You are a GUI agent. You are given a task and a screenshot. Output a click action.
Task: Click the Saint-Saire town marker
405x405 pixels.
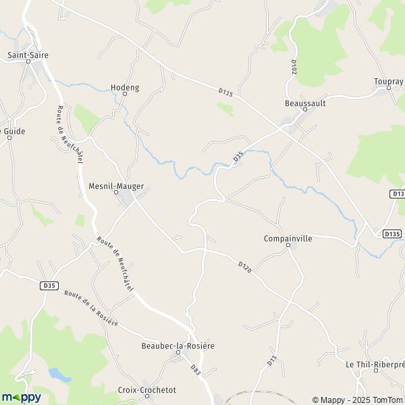click(28, 61)
